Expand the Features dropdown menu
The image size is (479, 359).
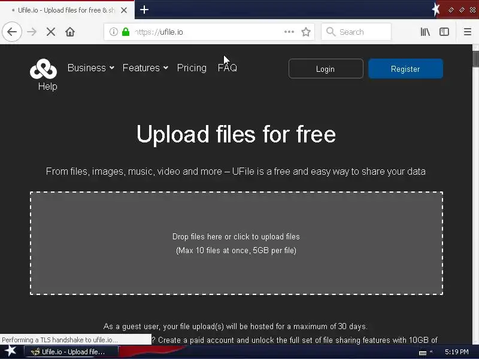(145, 68)
